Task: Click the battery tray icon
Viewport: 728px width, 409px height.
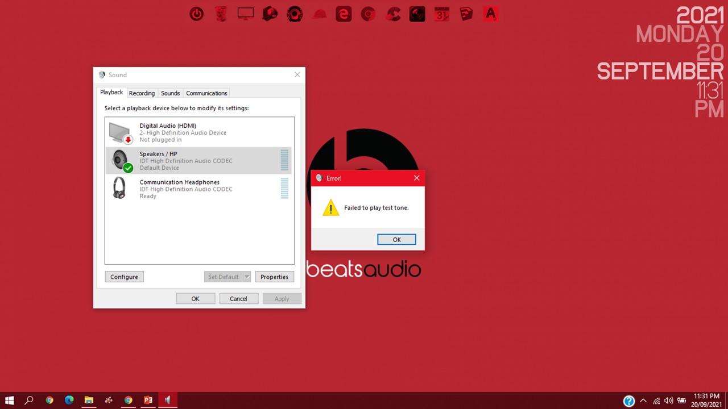Action: pos(681,401)
